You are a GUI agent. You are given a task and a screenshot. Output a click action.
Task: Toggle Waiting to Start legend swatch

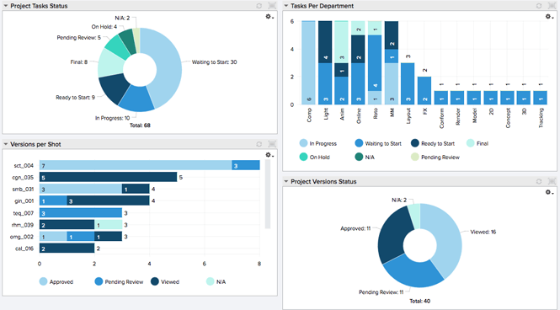359,143
